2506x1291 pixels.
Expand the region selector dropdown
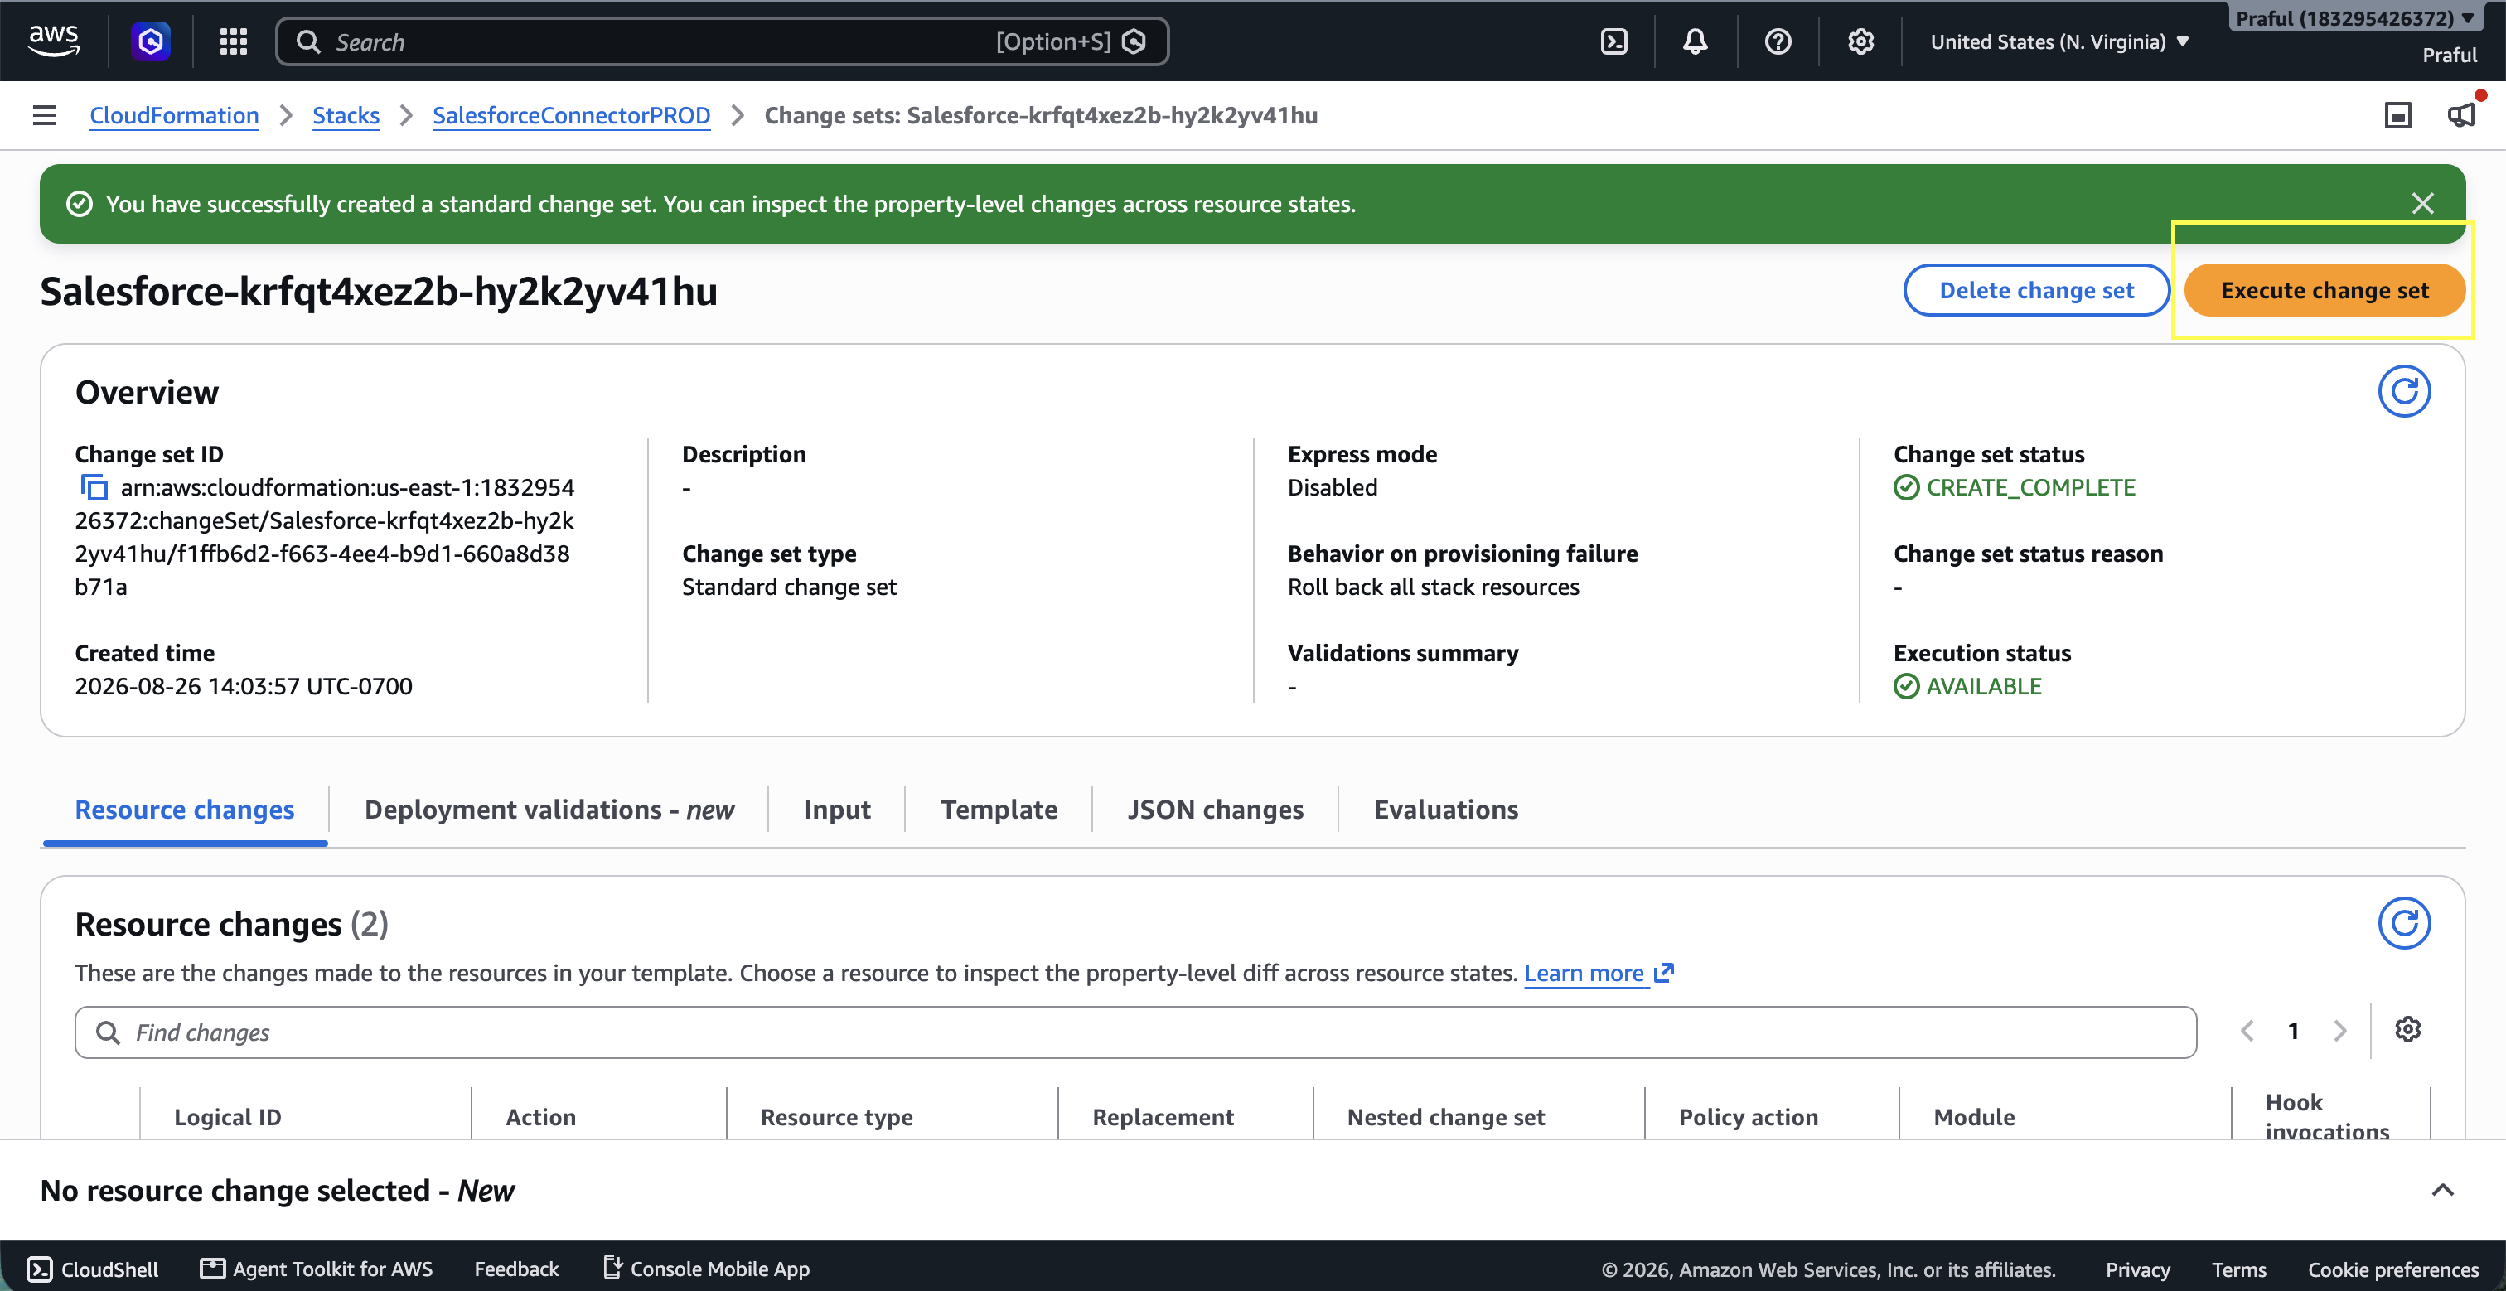2059,41
